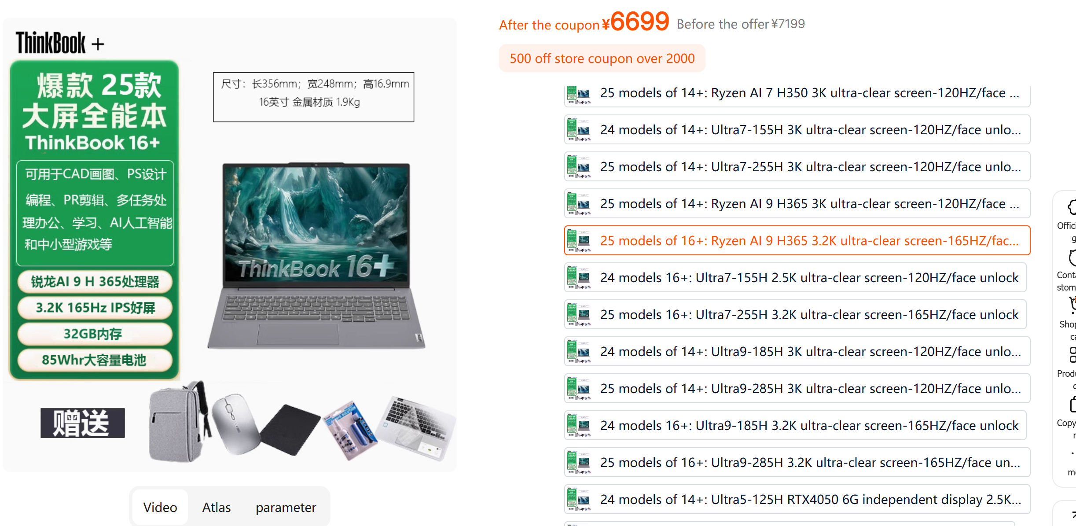Screen dimensions: 1076x526
Task: Click the Copy link sidebar icon
Action: [1072, 405]
